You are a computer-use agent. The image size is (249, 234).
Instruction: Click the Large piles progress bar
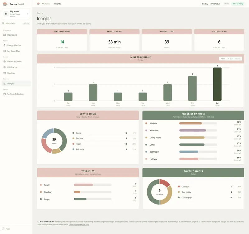click(92, 199)
